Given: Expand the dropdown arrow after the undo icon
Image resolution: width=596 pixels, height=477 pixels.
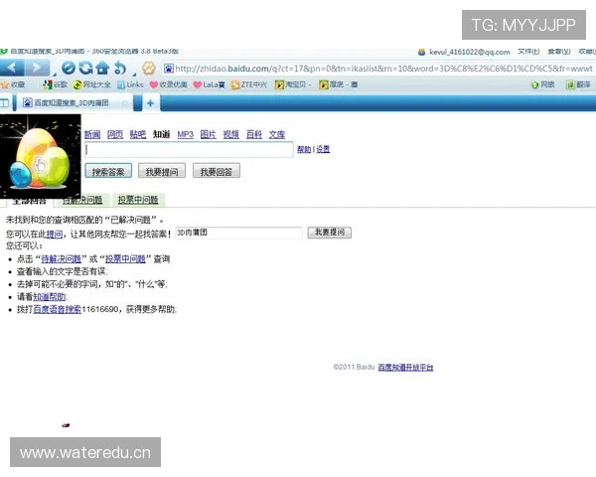Looking at the screenshot, I should pos(134,74).
